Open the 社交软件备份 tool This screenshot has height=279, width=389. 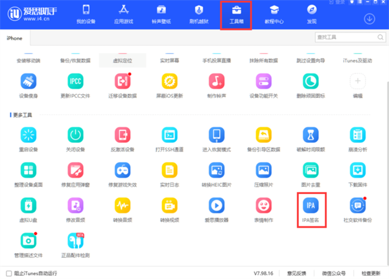coord(357,205)
